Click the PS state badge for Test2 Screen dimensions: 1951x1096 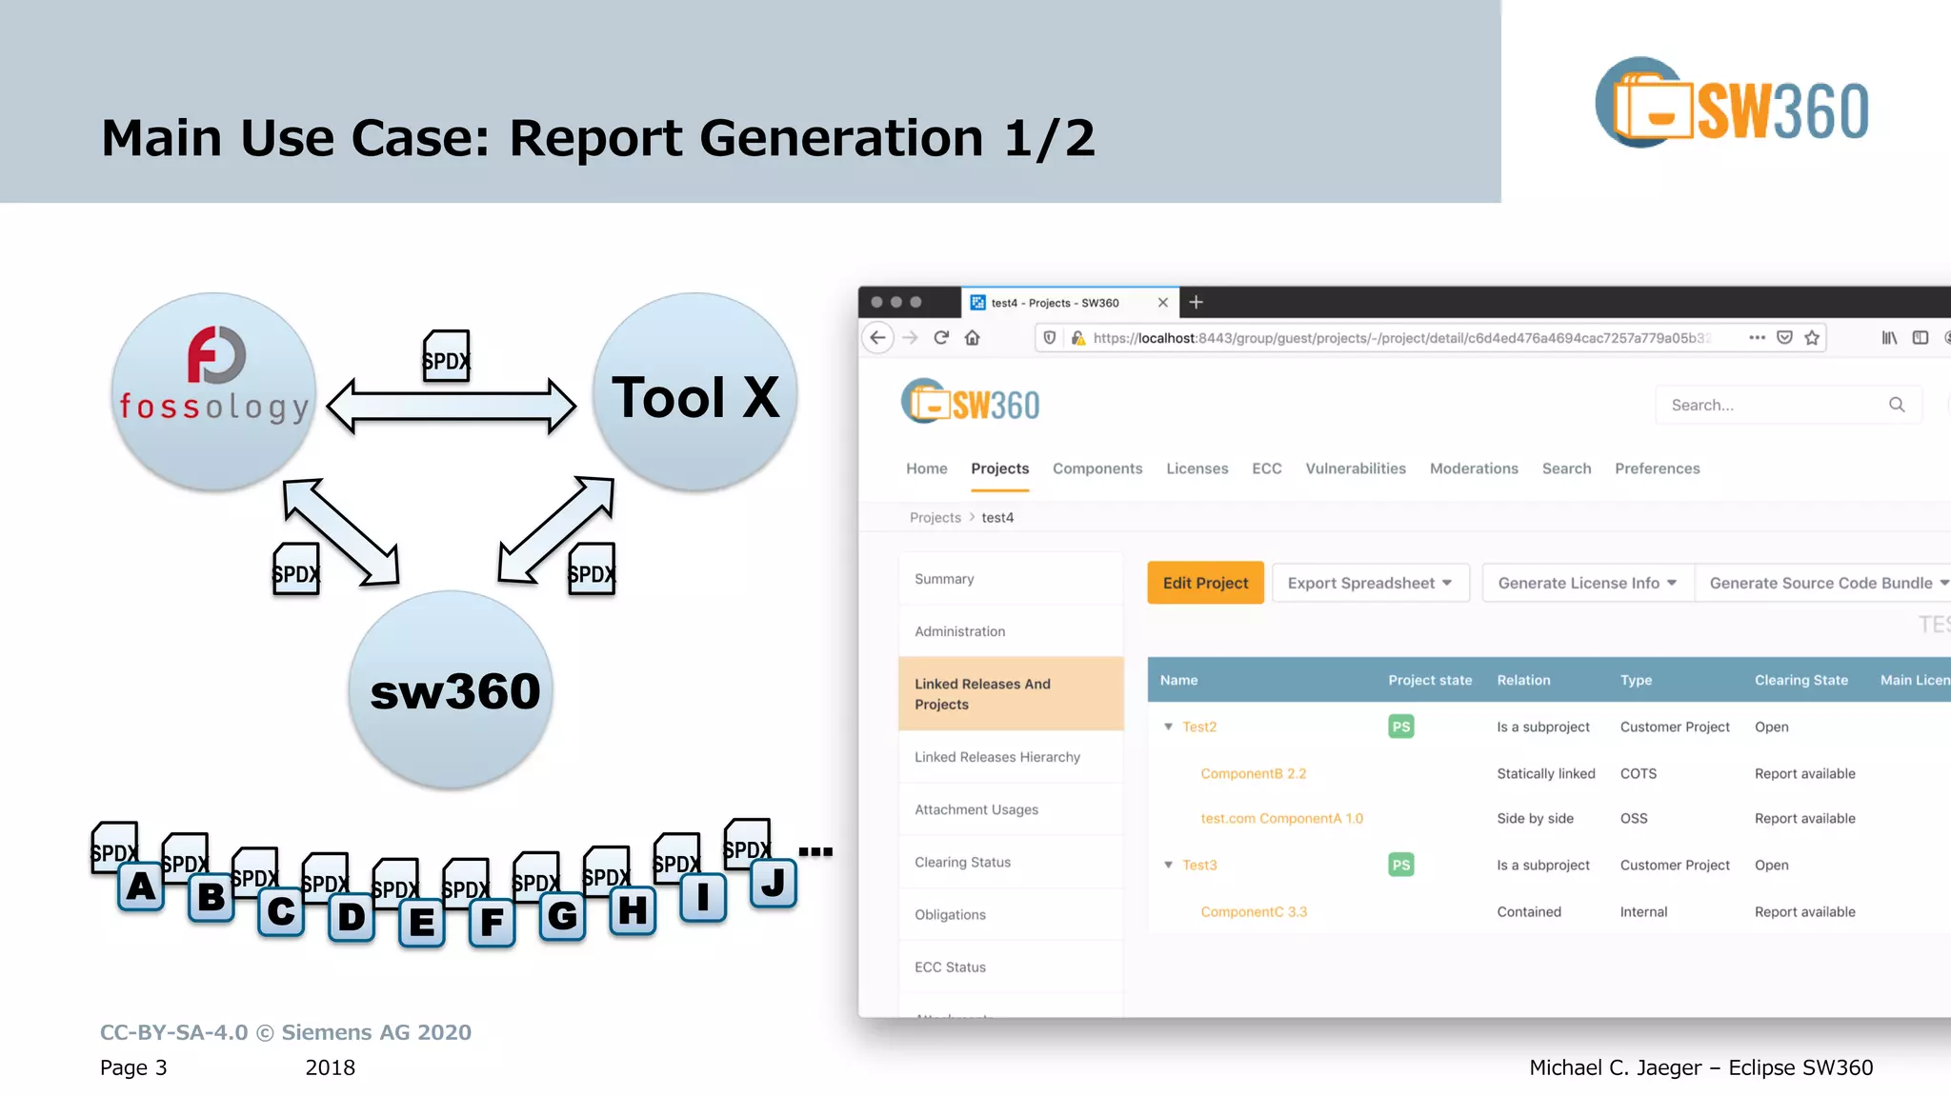point(1400,727)
